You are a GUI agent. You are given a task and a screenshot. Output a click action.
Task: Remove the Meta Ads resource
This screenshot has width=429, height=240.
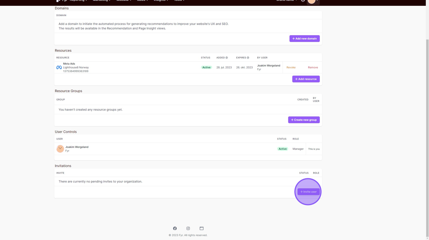[x=313, y=67]
